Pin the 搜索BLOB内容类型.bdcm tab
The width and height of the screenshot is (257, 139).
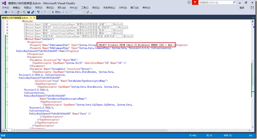pos(31,17)
